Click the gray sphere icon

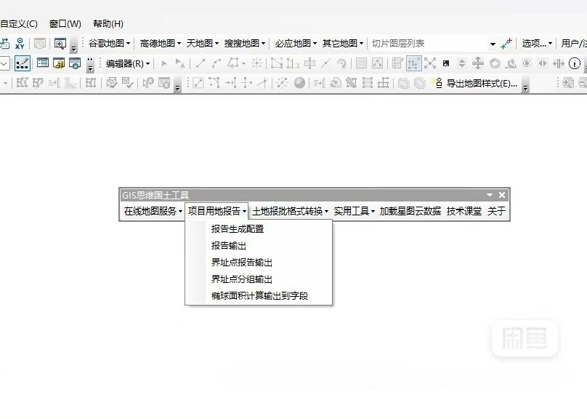point(299,82)
